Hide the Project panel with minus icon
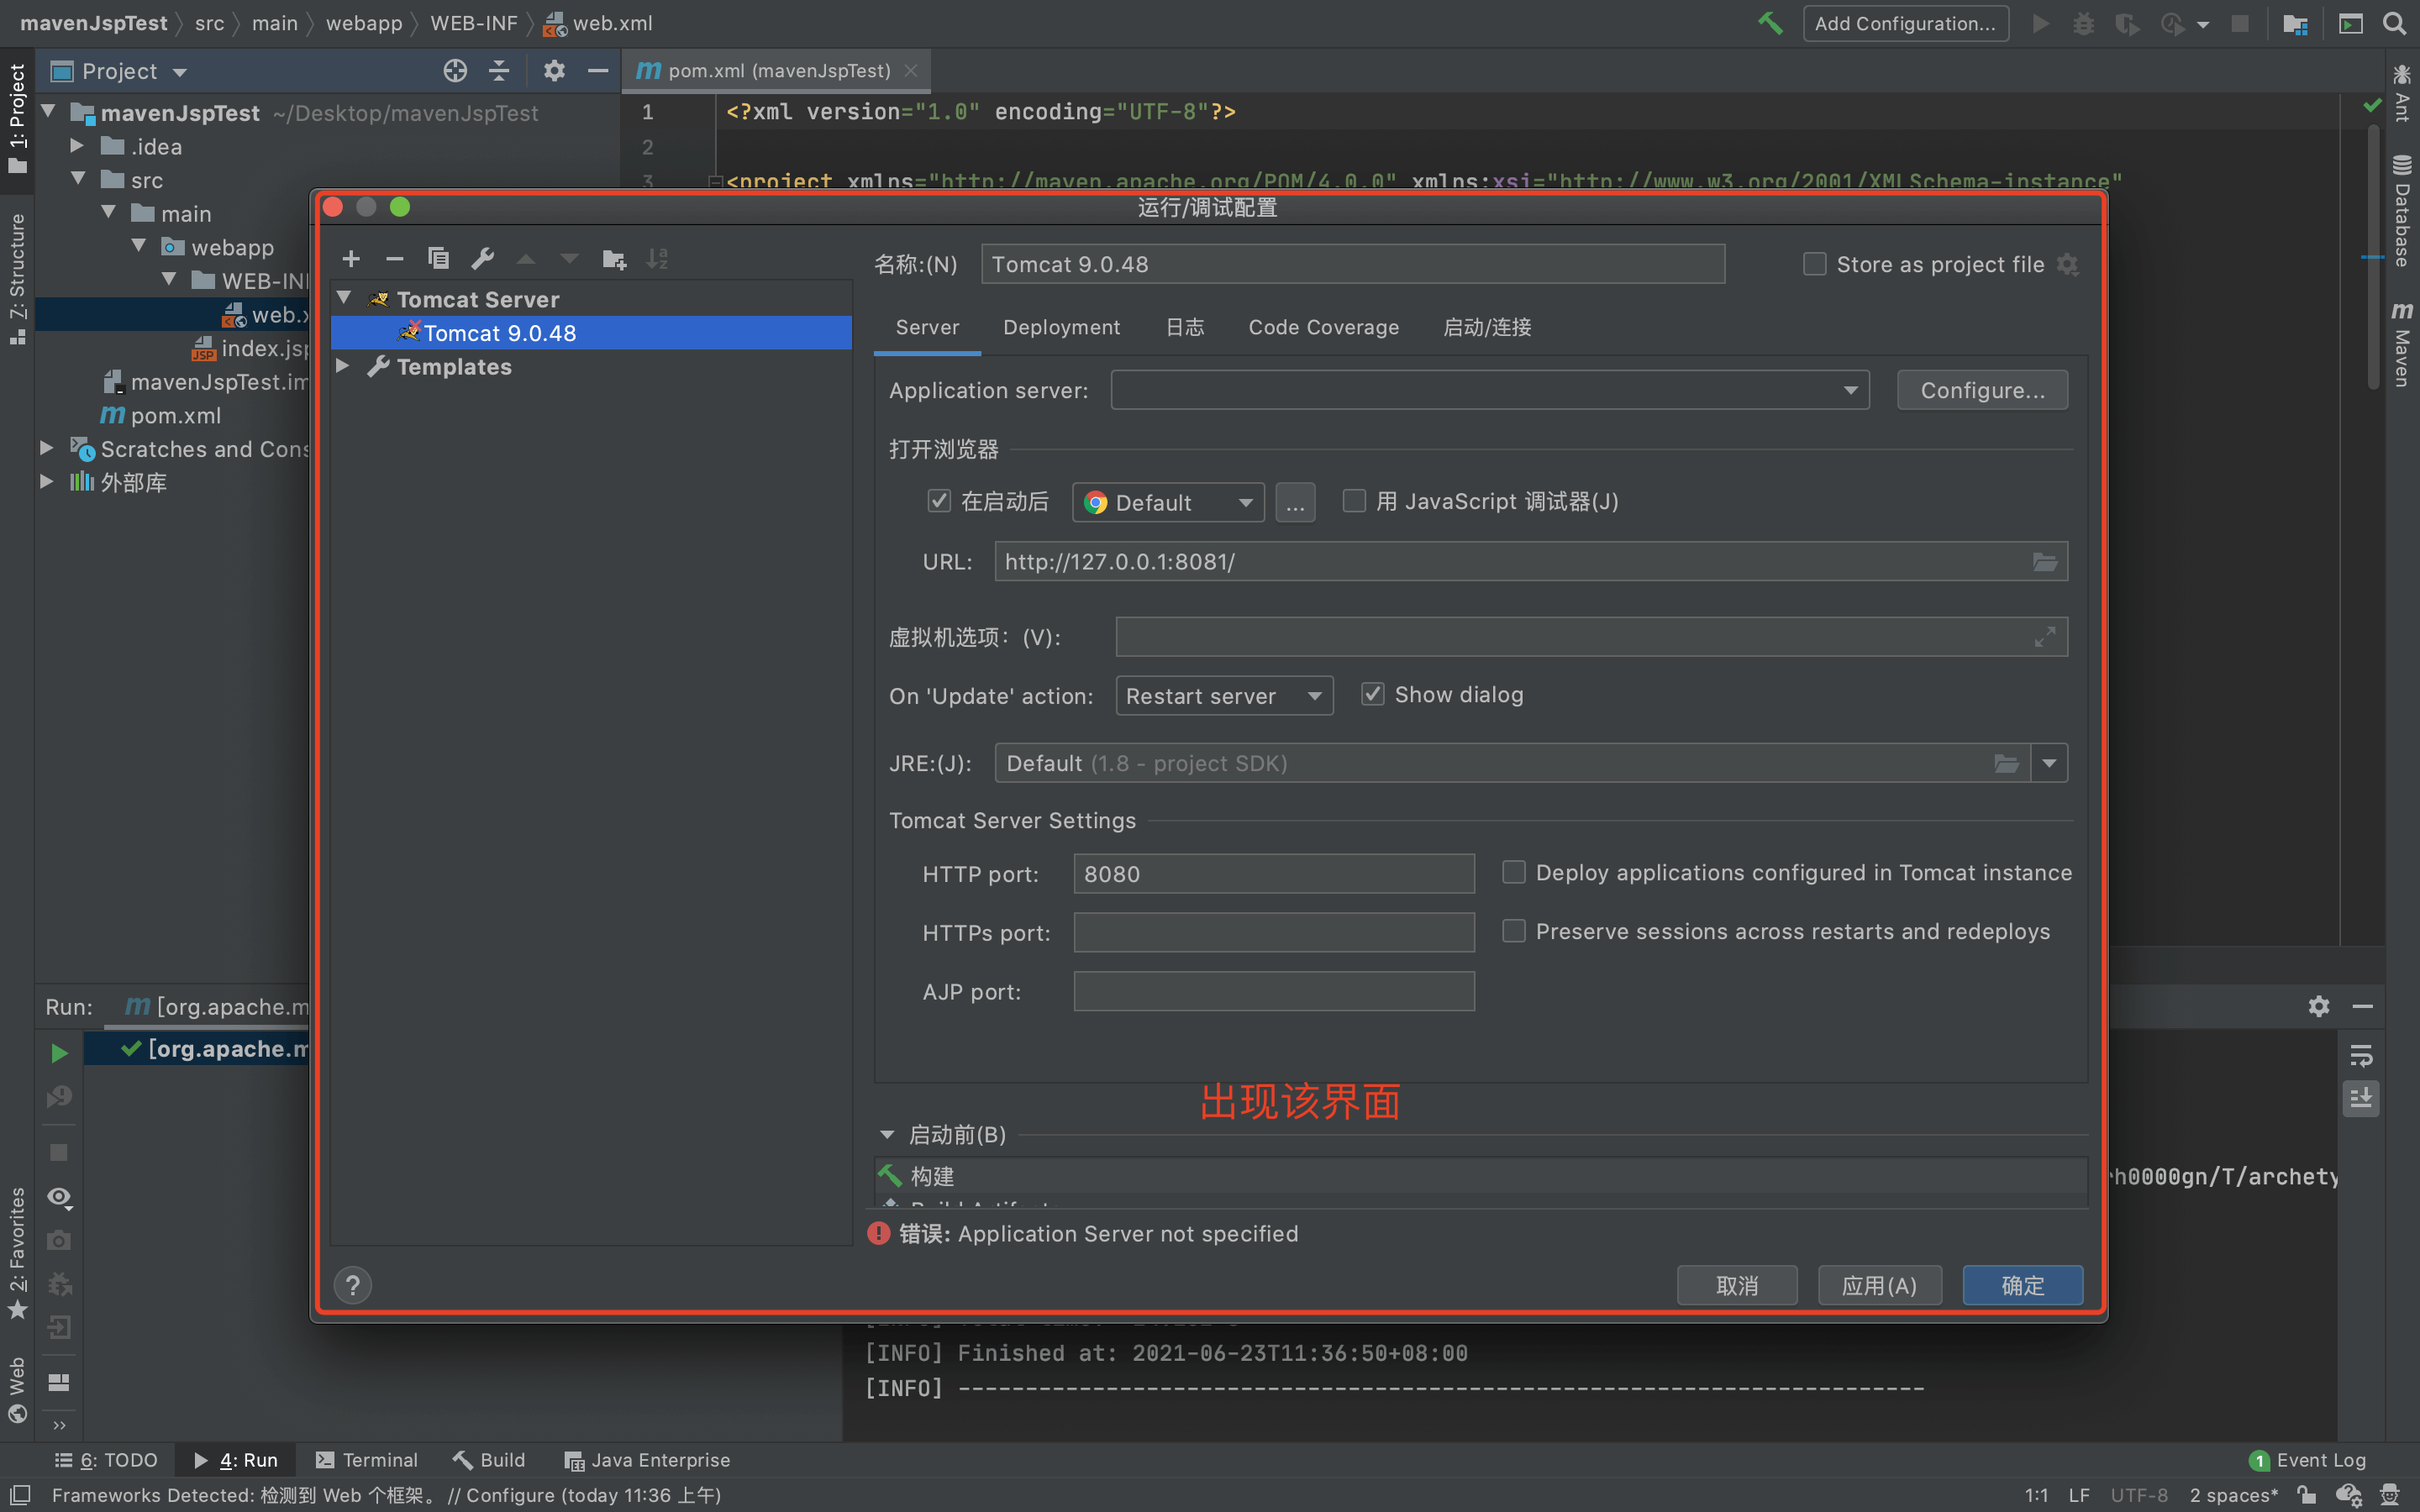This screenshot has width=2420, height=1512. 598,71
